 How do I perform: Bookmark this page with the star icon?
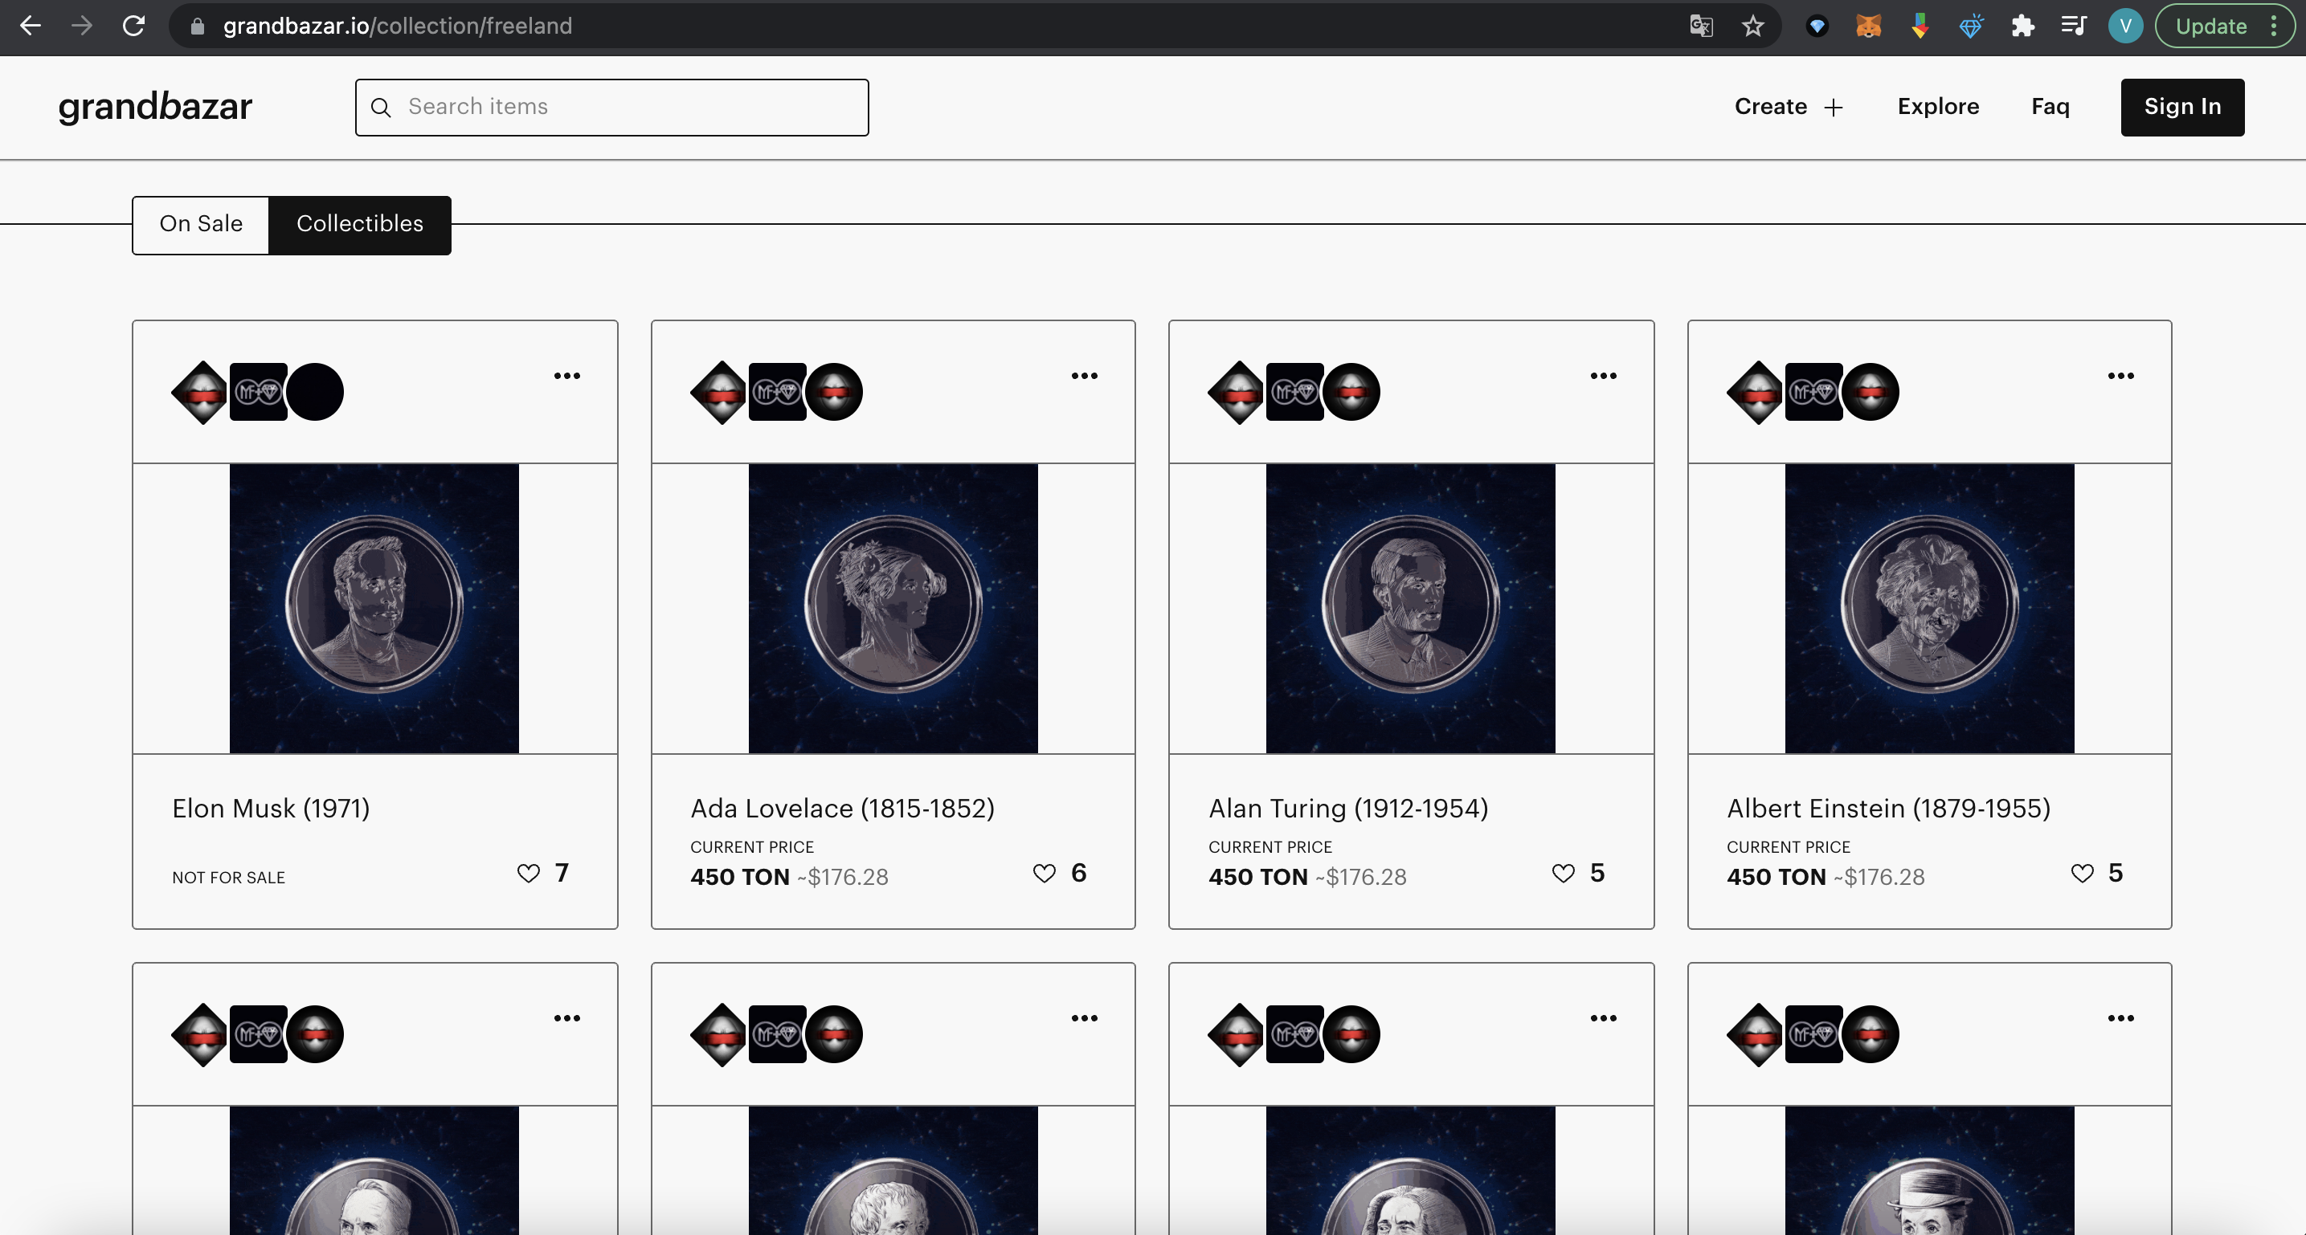(1752, 26)
